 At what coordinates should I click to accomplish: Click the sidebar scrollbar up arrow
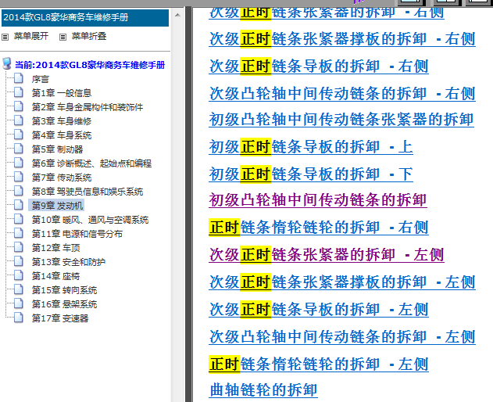tap(177, 15)
